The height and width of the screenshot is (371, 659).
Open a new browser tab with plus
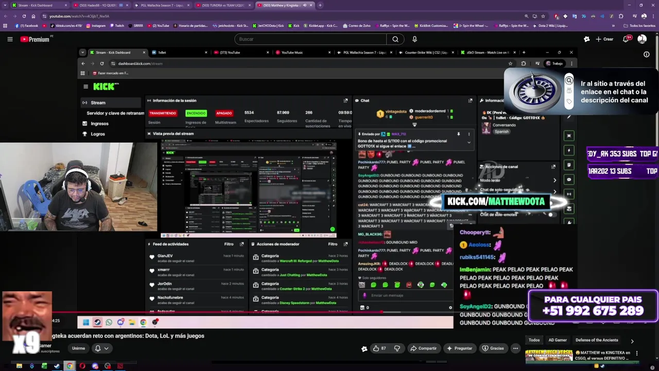tap(320, 5)
